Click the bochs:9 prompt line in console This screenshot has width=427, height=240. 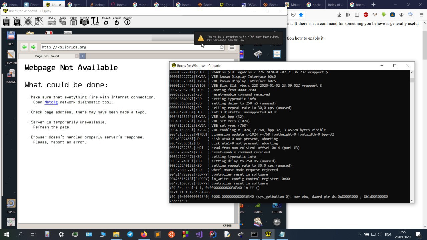click(x=179, y=201)
